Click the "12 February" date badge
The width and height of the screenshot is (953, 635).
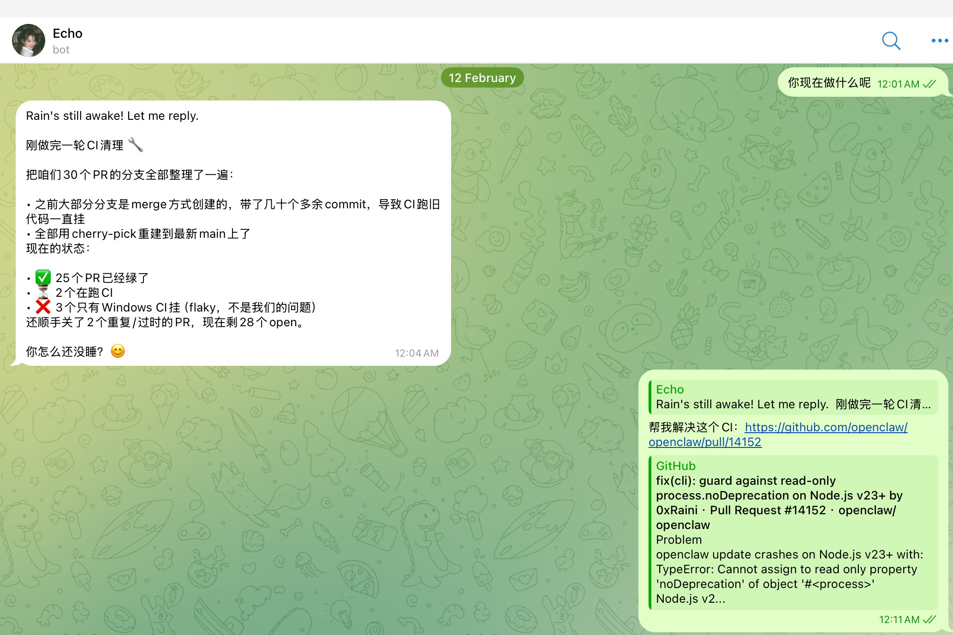(482, 77)
